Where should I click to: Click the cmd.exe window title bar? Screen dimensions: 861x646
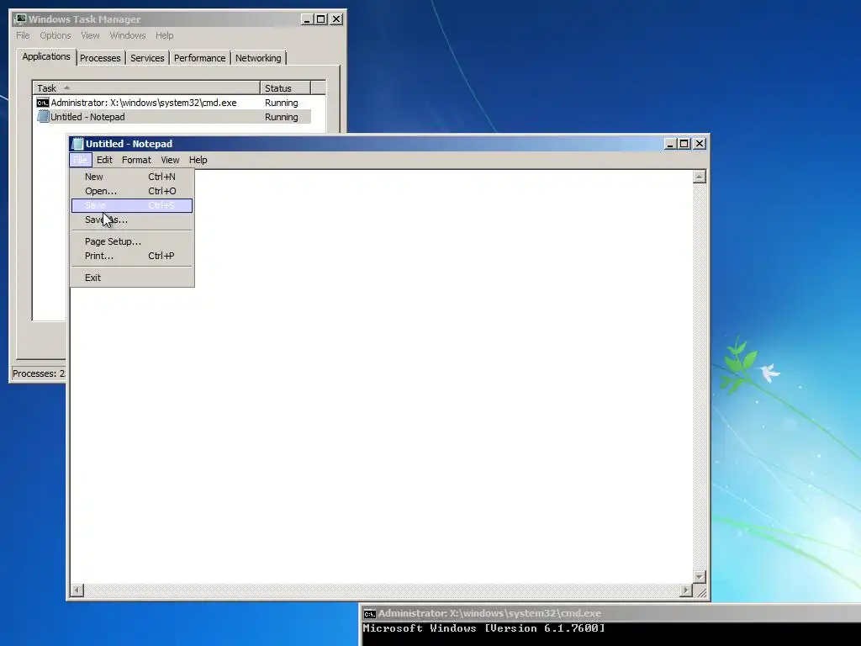[x=610, y=613]
